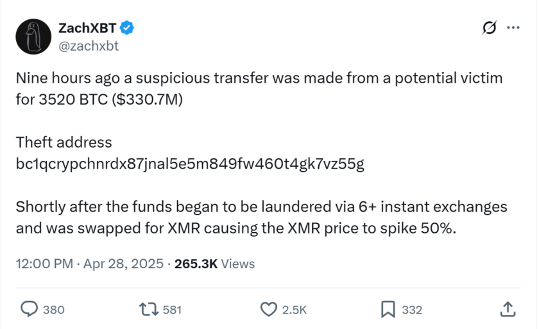Viewport: 539px width, 329px height.
Task: Click the 380 replies count
Action: [x=53, y=310]
